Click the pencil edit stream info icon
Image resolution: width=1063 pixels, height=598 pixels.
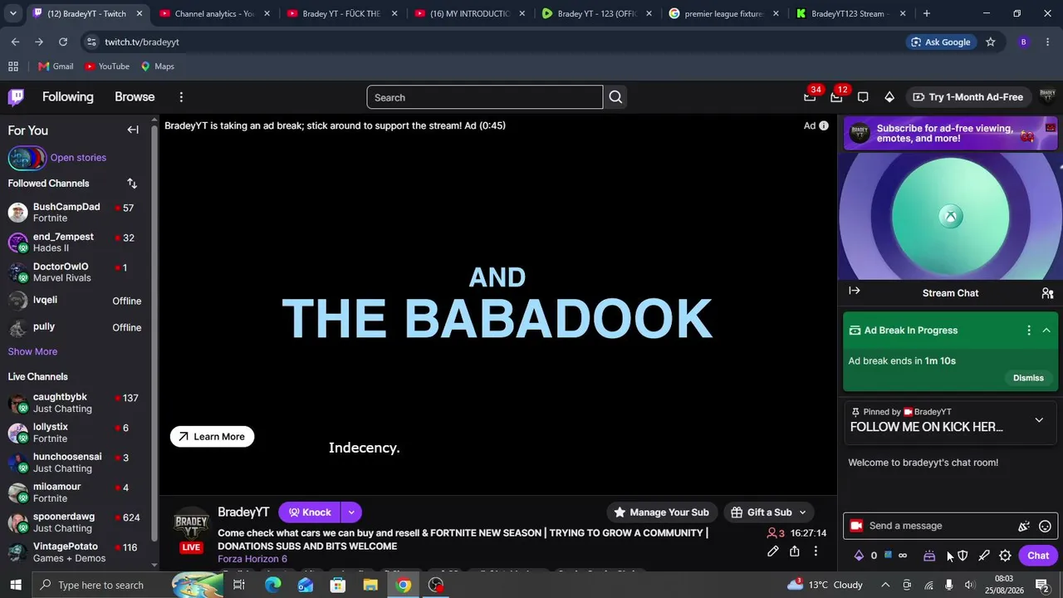click(773, 551)
